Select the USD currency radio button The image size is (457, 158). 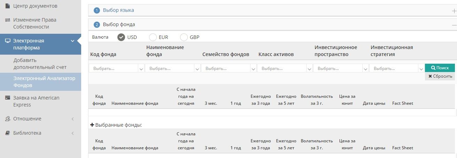pos(121,37)
